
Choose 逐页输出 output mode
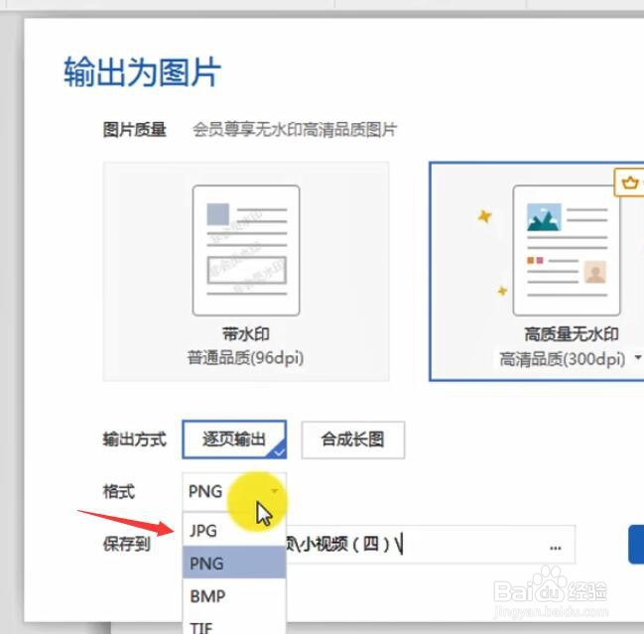coord(234,440)
